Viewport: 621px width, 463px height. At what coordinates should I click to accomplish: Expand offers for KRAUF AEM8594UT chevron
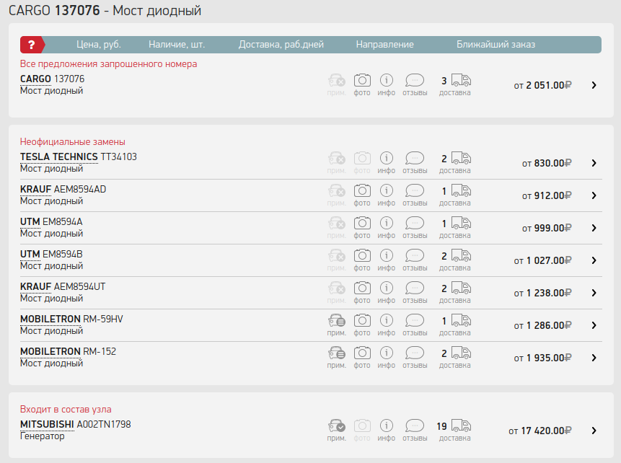pyautogui.click(x=594, y=293)
